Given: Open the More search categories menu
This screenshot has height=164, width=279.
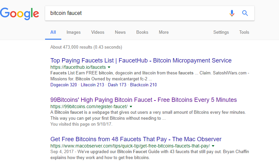Looking at the screenshot, I should click(x=164, y=32).
